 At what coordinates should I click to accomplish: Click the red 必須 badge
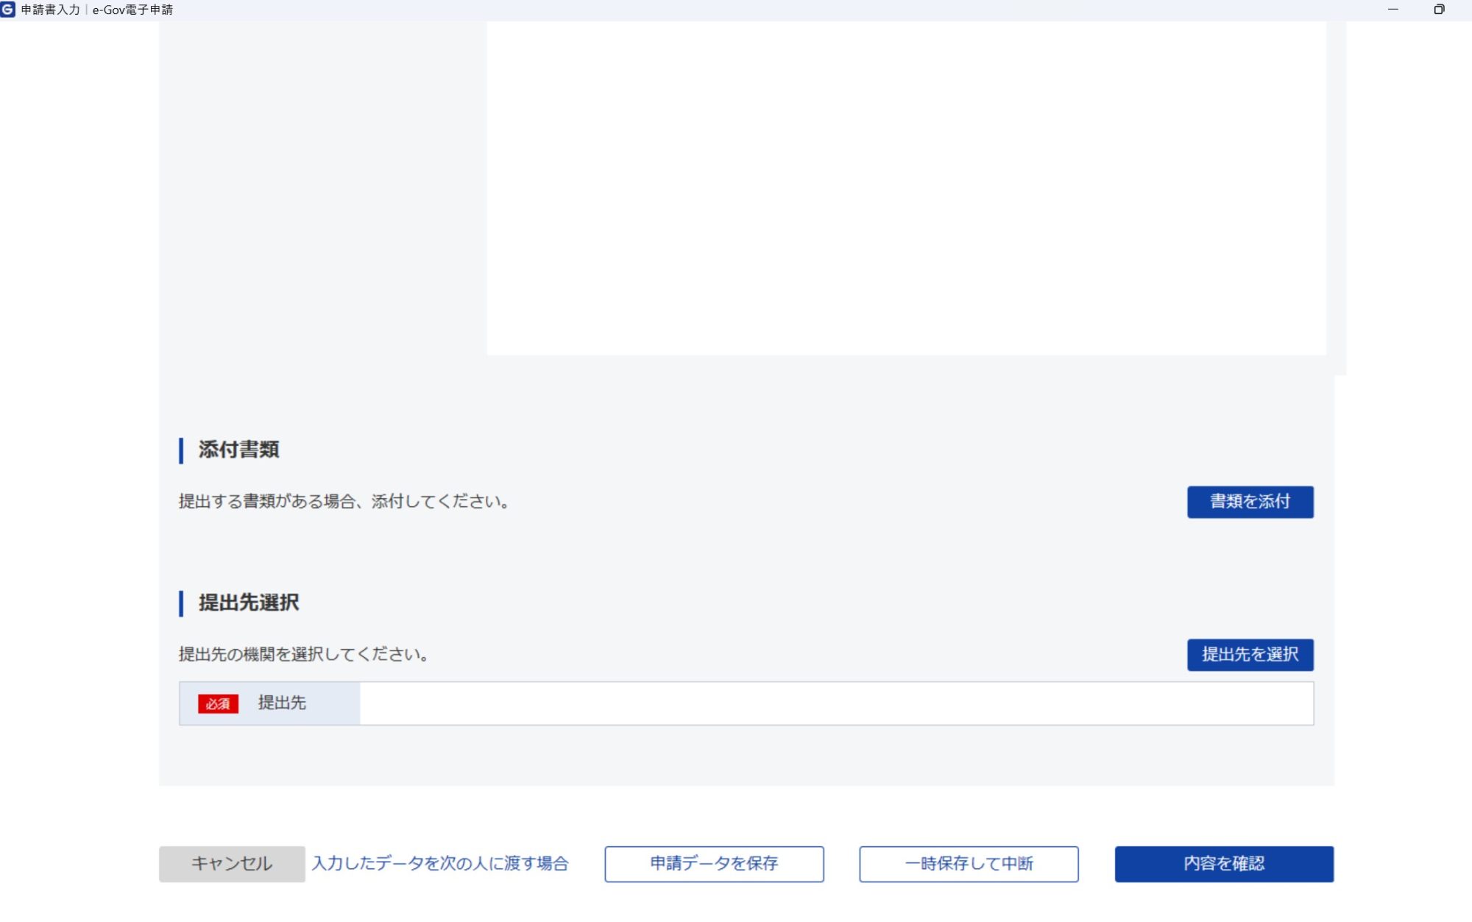pos(218,704)
